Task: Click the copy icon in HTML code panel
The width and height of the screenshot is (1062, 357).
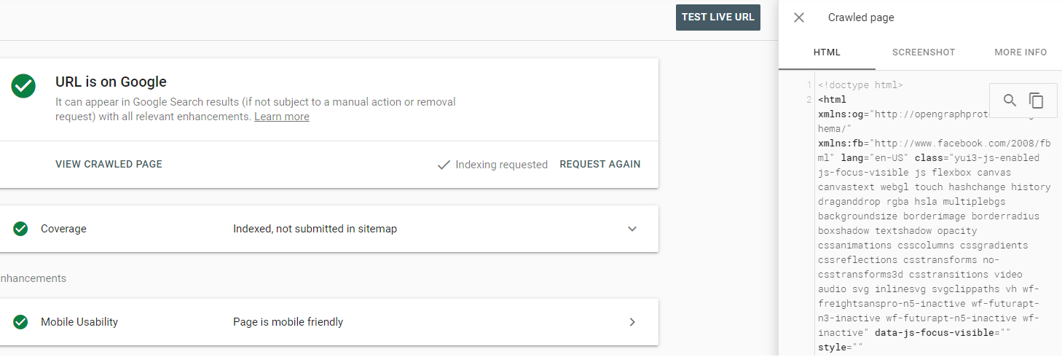Action: [1036, 101]
